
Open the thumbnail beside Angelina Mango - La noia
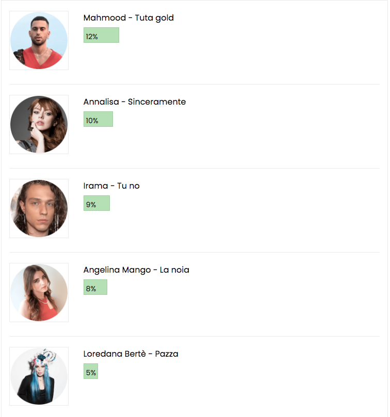pos(39,293)
